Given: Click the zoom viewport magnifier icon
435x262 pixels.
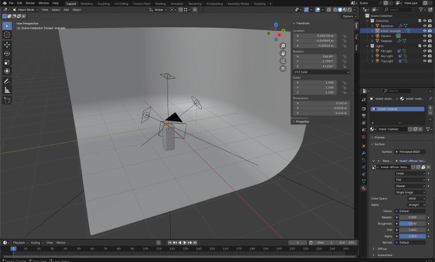Looking at the screenshot, I should pyautogui.click(x=283, y=46).
